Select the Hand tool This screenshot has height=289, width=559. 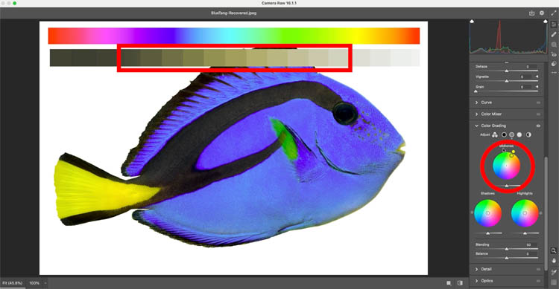554,261
